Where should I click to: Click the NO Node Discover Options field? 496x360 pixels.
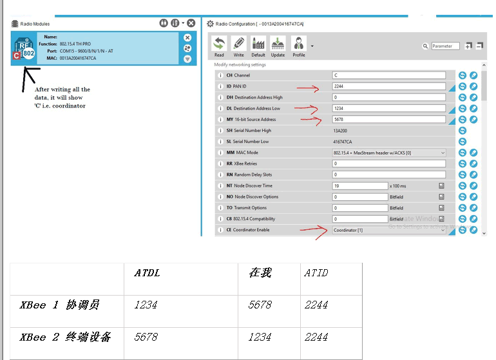(x=360, y=197)
